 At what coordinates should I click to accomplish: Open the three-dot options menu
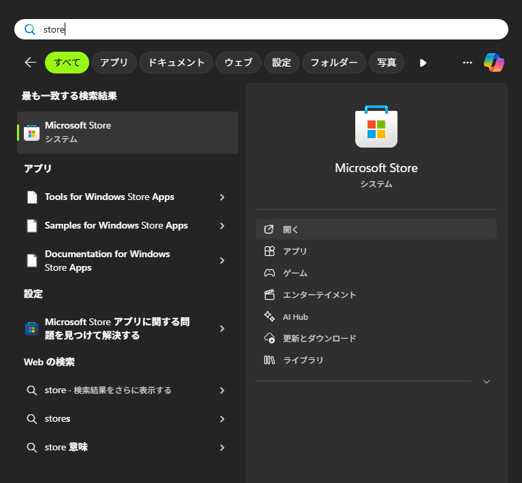point(468,63)
